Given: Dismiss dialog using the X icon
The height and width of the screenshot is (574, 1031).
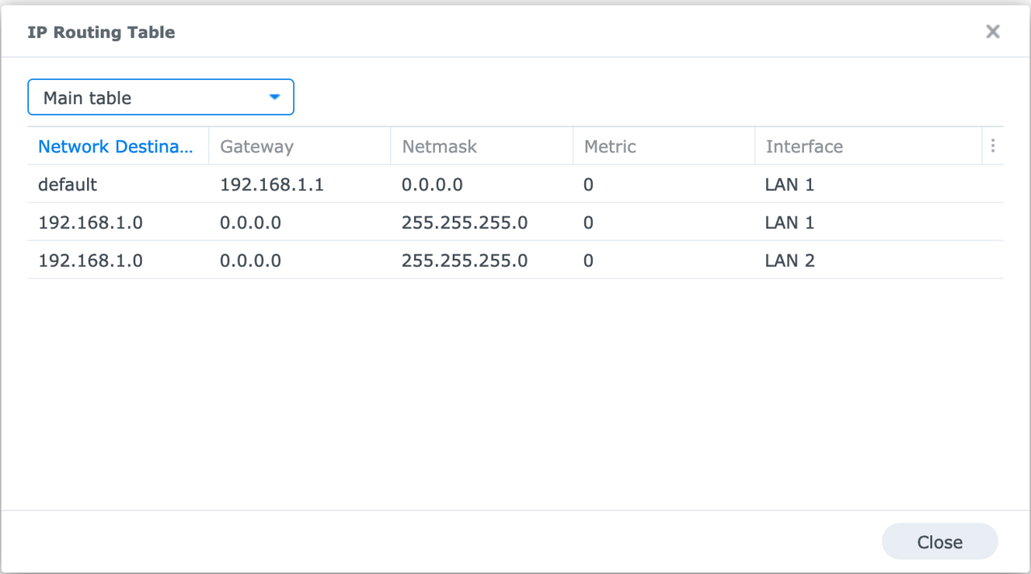Looking at the screenshot, I should coord(992,31).
